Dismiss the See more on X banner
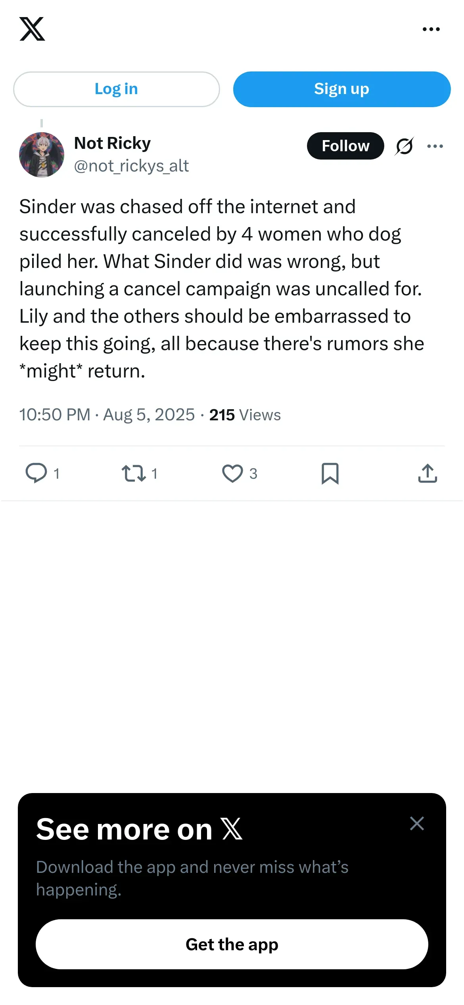Viewport: 464px width, 1005px height. pos(417,824)
